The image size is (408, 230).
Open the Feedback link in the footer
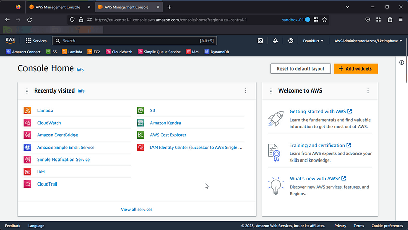point(12,226)
